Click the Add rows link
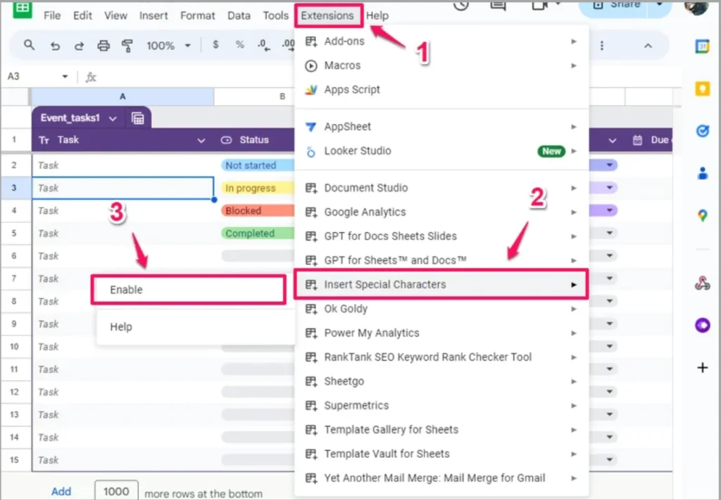Image resolution: width=721 pixels, height=500 pixels. pyautogui.click(x=61, y=492)
